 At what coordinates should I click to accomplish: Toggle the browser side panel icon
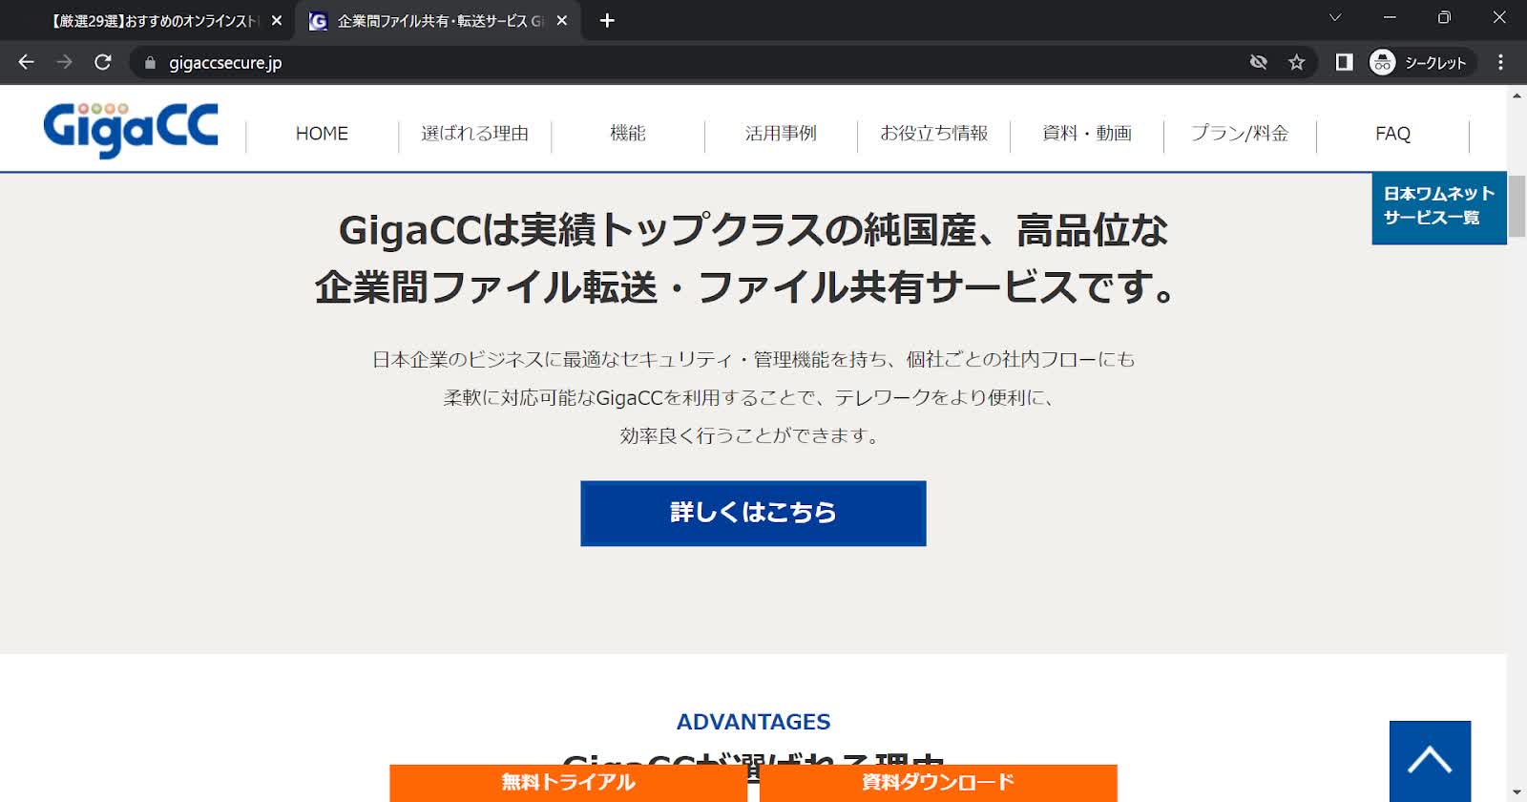click(1344, 62)
